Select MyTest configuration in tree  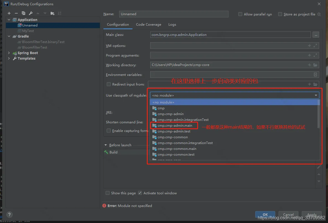53,31
